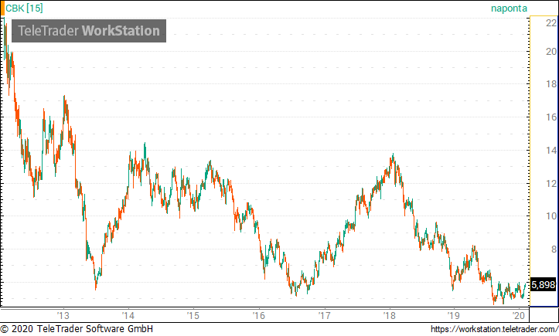Click the '16 year label on time axis
The height and width of the screenshot is (336, 559).
(259, 316)
